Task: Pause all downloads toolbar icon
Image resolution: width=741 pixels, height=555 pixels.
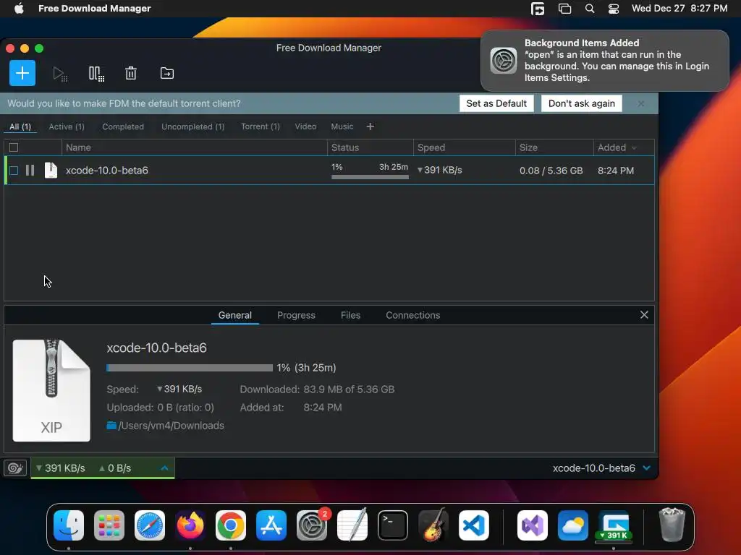Action: pos(96,74)
